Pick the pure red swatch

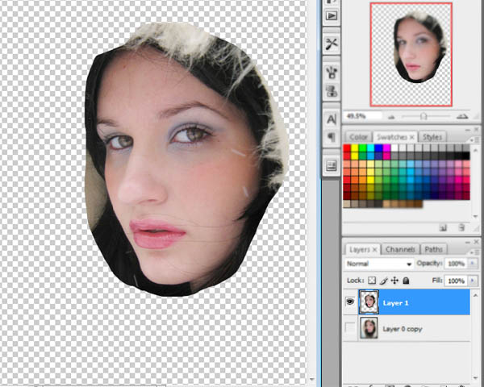[348, 148]
